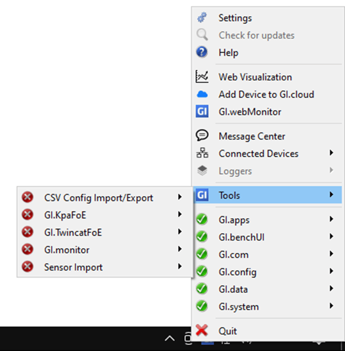Image resolution: width=345 pixels, height=351 pixels.
Task: Click the red cross status beside GI.monitor
Action: tap(28, 250)
